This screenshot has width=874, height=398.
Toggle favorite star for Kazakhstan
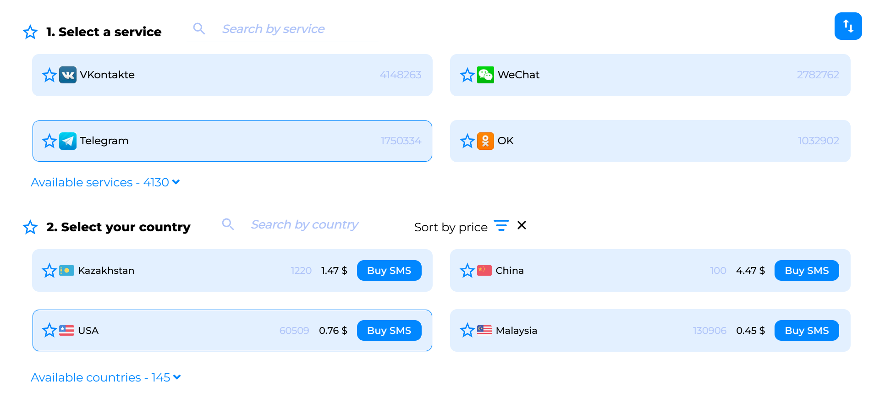tap(49, 271)
